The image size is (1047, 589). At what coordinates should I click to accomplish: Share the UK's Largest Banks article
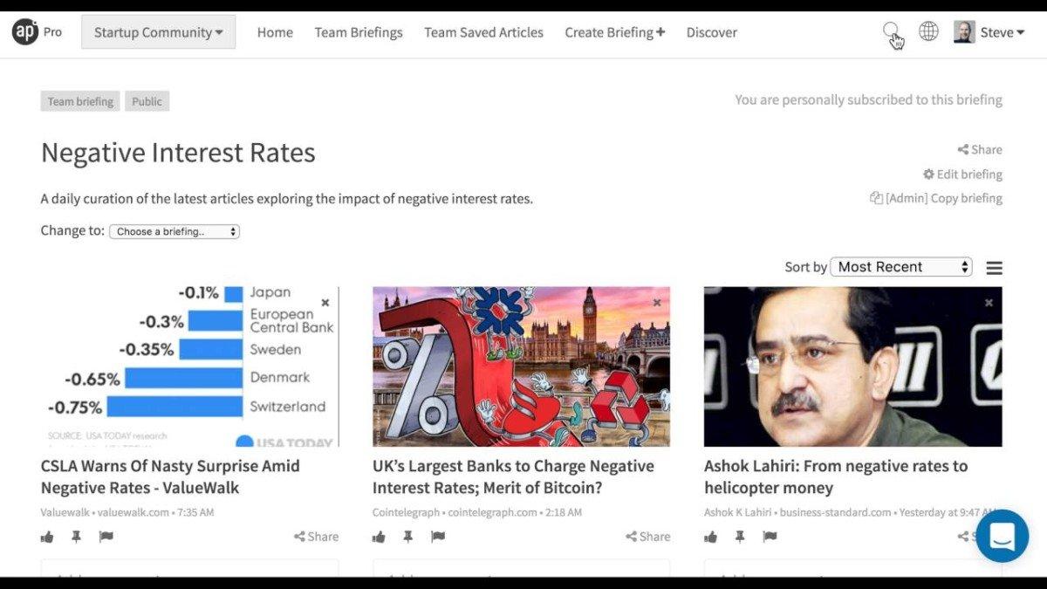(x=647, y=537)
